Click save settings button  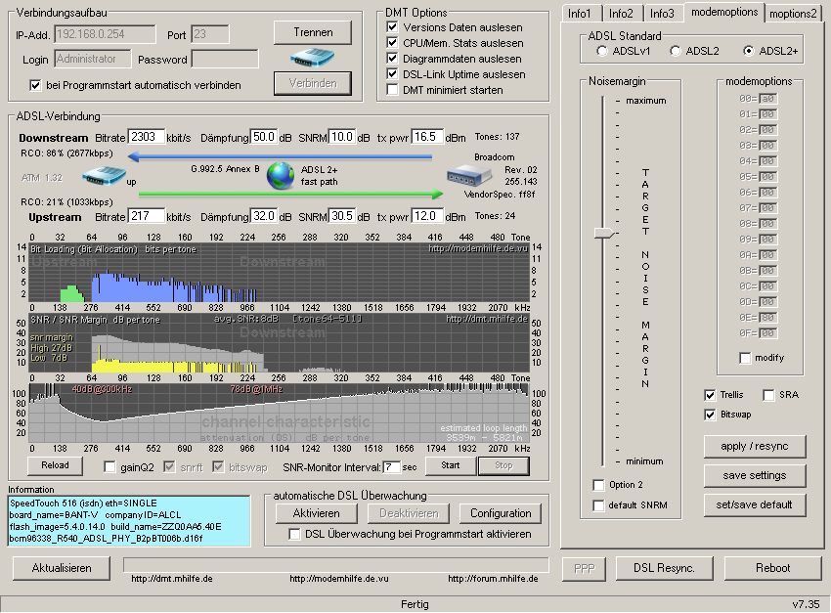(755, 475)
